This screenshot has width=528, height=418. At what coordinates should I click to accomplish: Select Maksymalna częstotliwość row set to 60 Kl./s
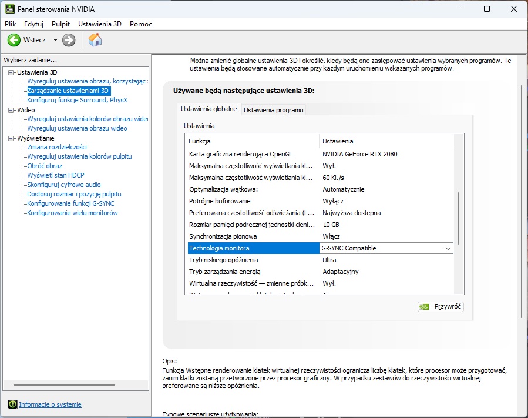[321, 178]
